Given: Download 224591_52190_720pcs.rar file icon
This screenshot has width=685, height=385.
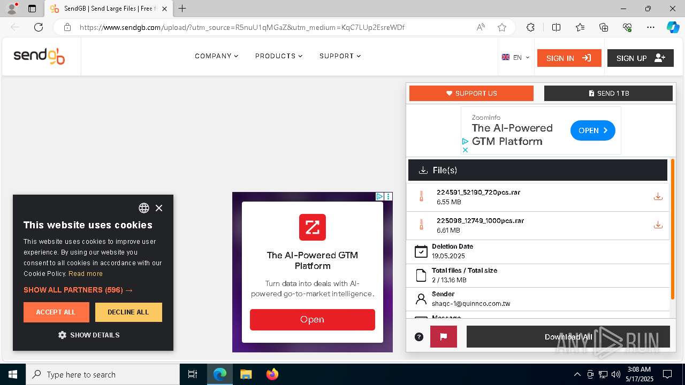Looking at the screenshot, I should pyautogui.click(x=658, y=197).
